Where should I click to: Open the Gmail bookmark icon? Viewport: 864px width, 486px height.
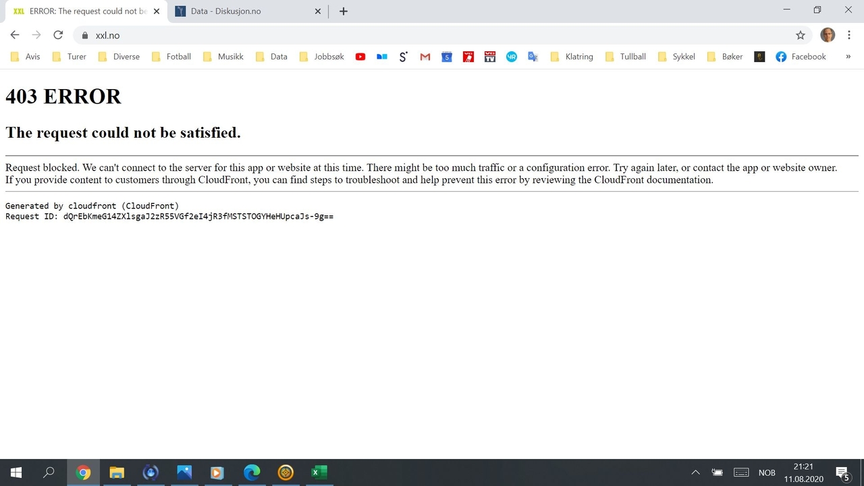(x=425, y=57)
